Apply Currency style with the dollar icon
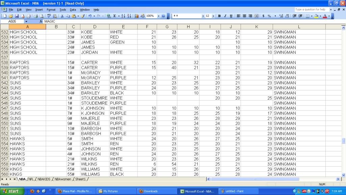Image resolution: width=346 pixels, height=195 pixels. 263,16
